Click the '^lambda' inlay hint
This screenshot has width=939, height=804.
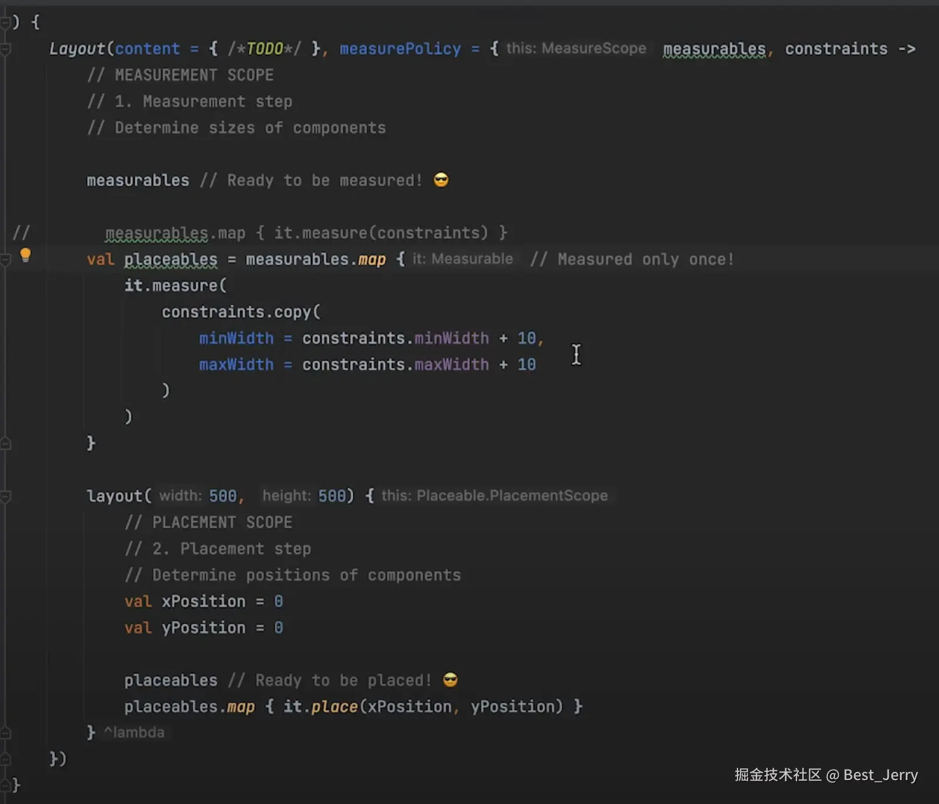[x=134, y=732]
